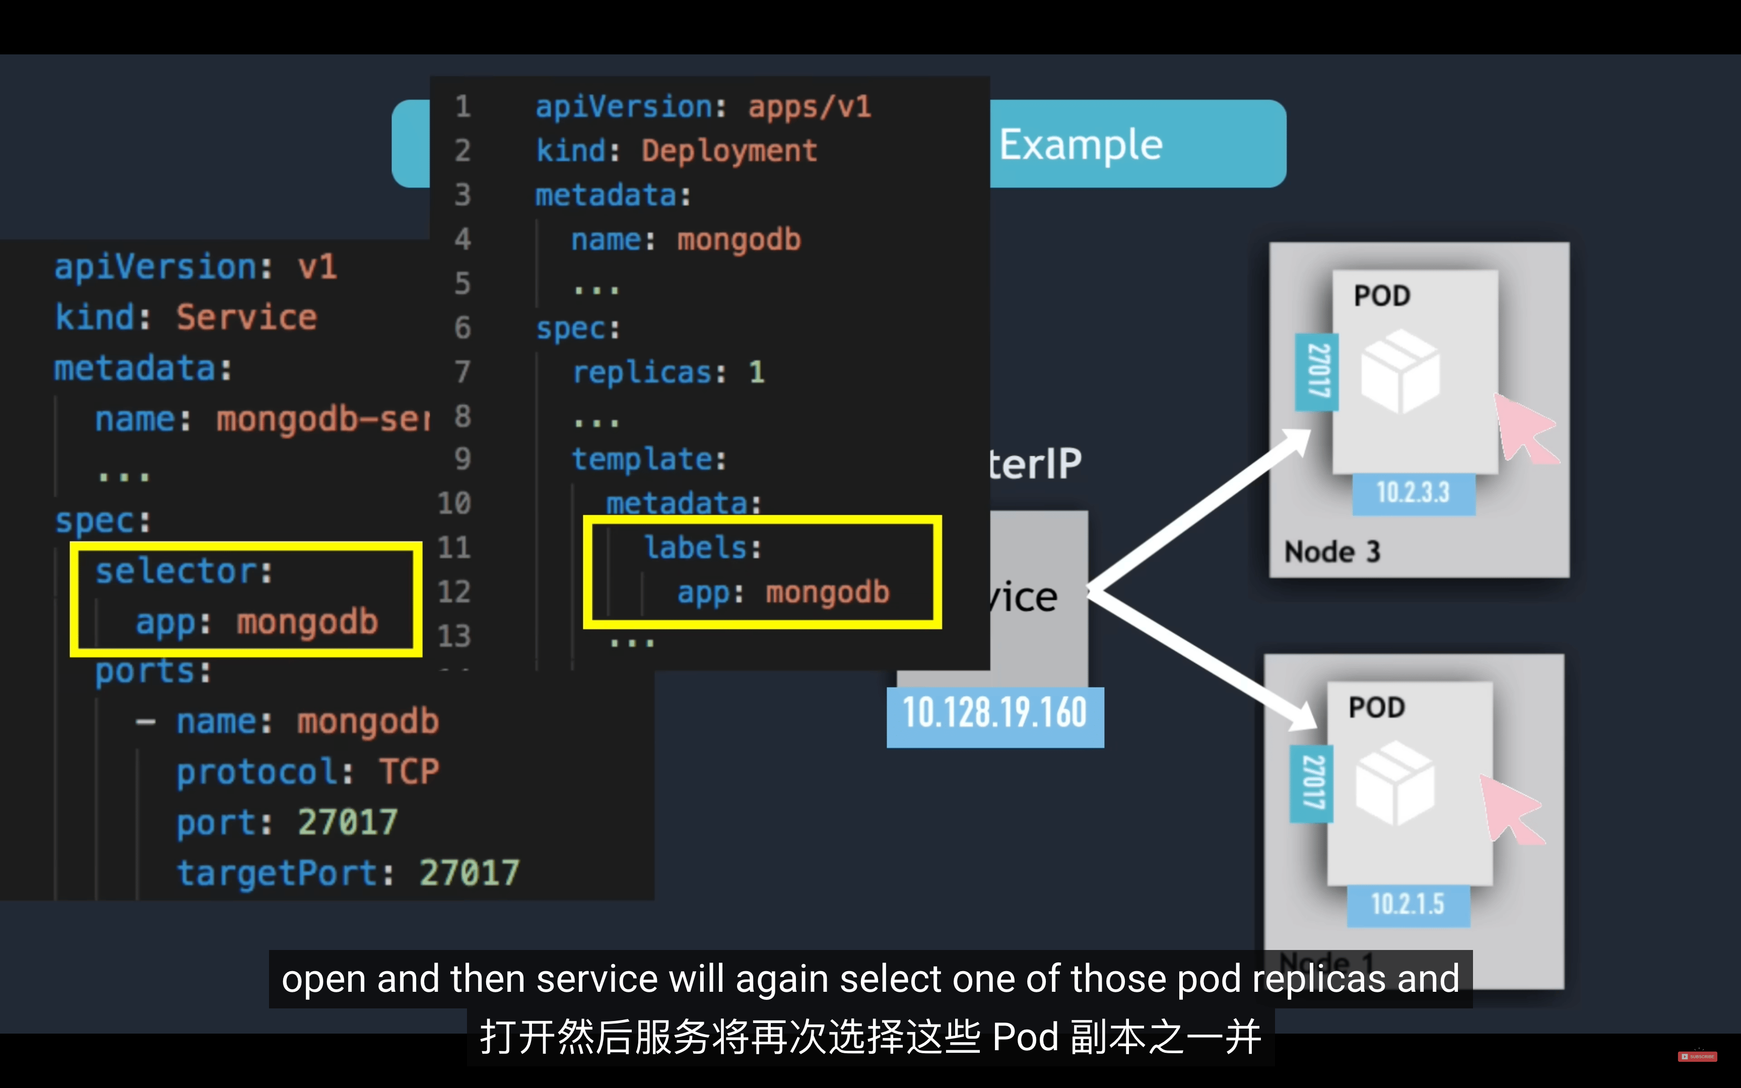
Task: Click "port: 27017" above the targetPort line
Action: [x=287, y=823]
